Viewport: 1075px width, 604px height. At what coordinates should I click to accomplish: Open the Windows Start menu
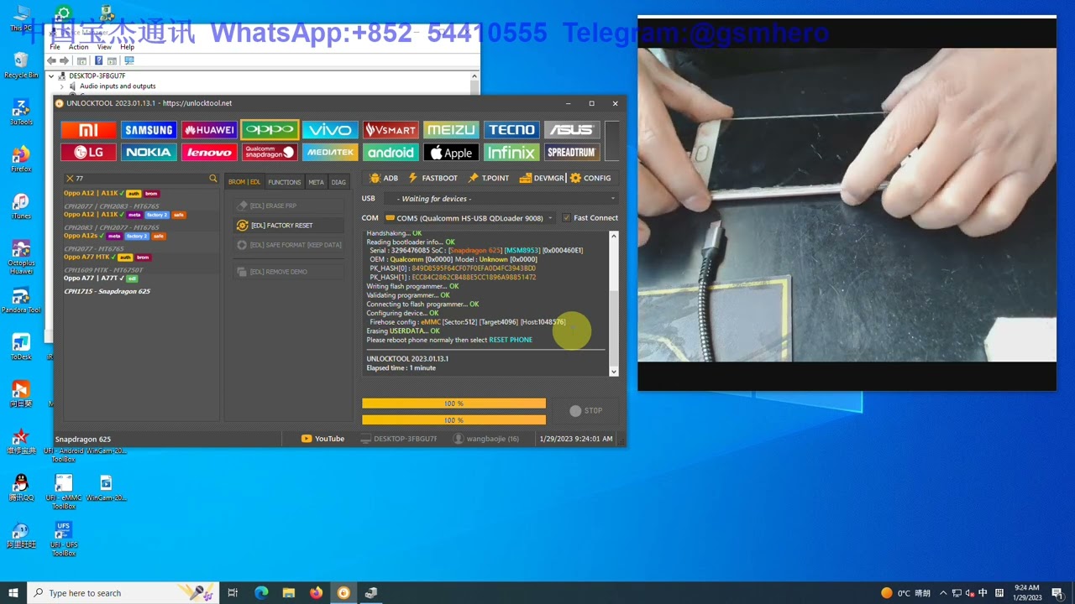tap(13, 593)
